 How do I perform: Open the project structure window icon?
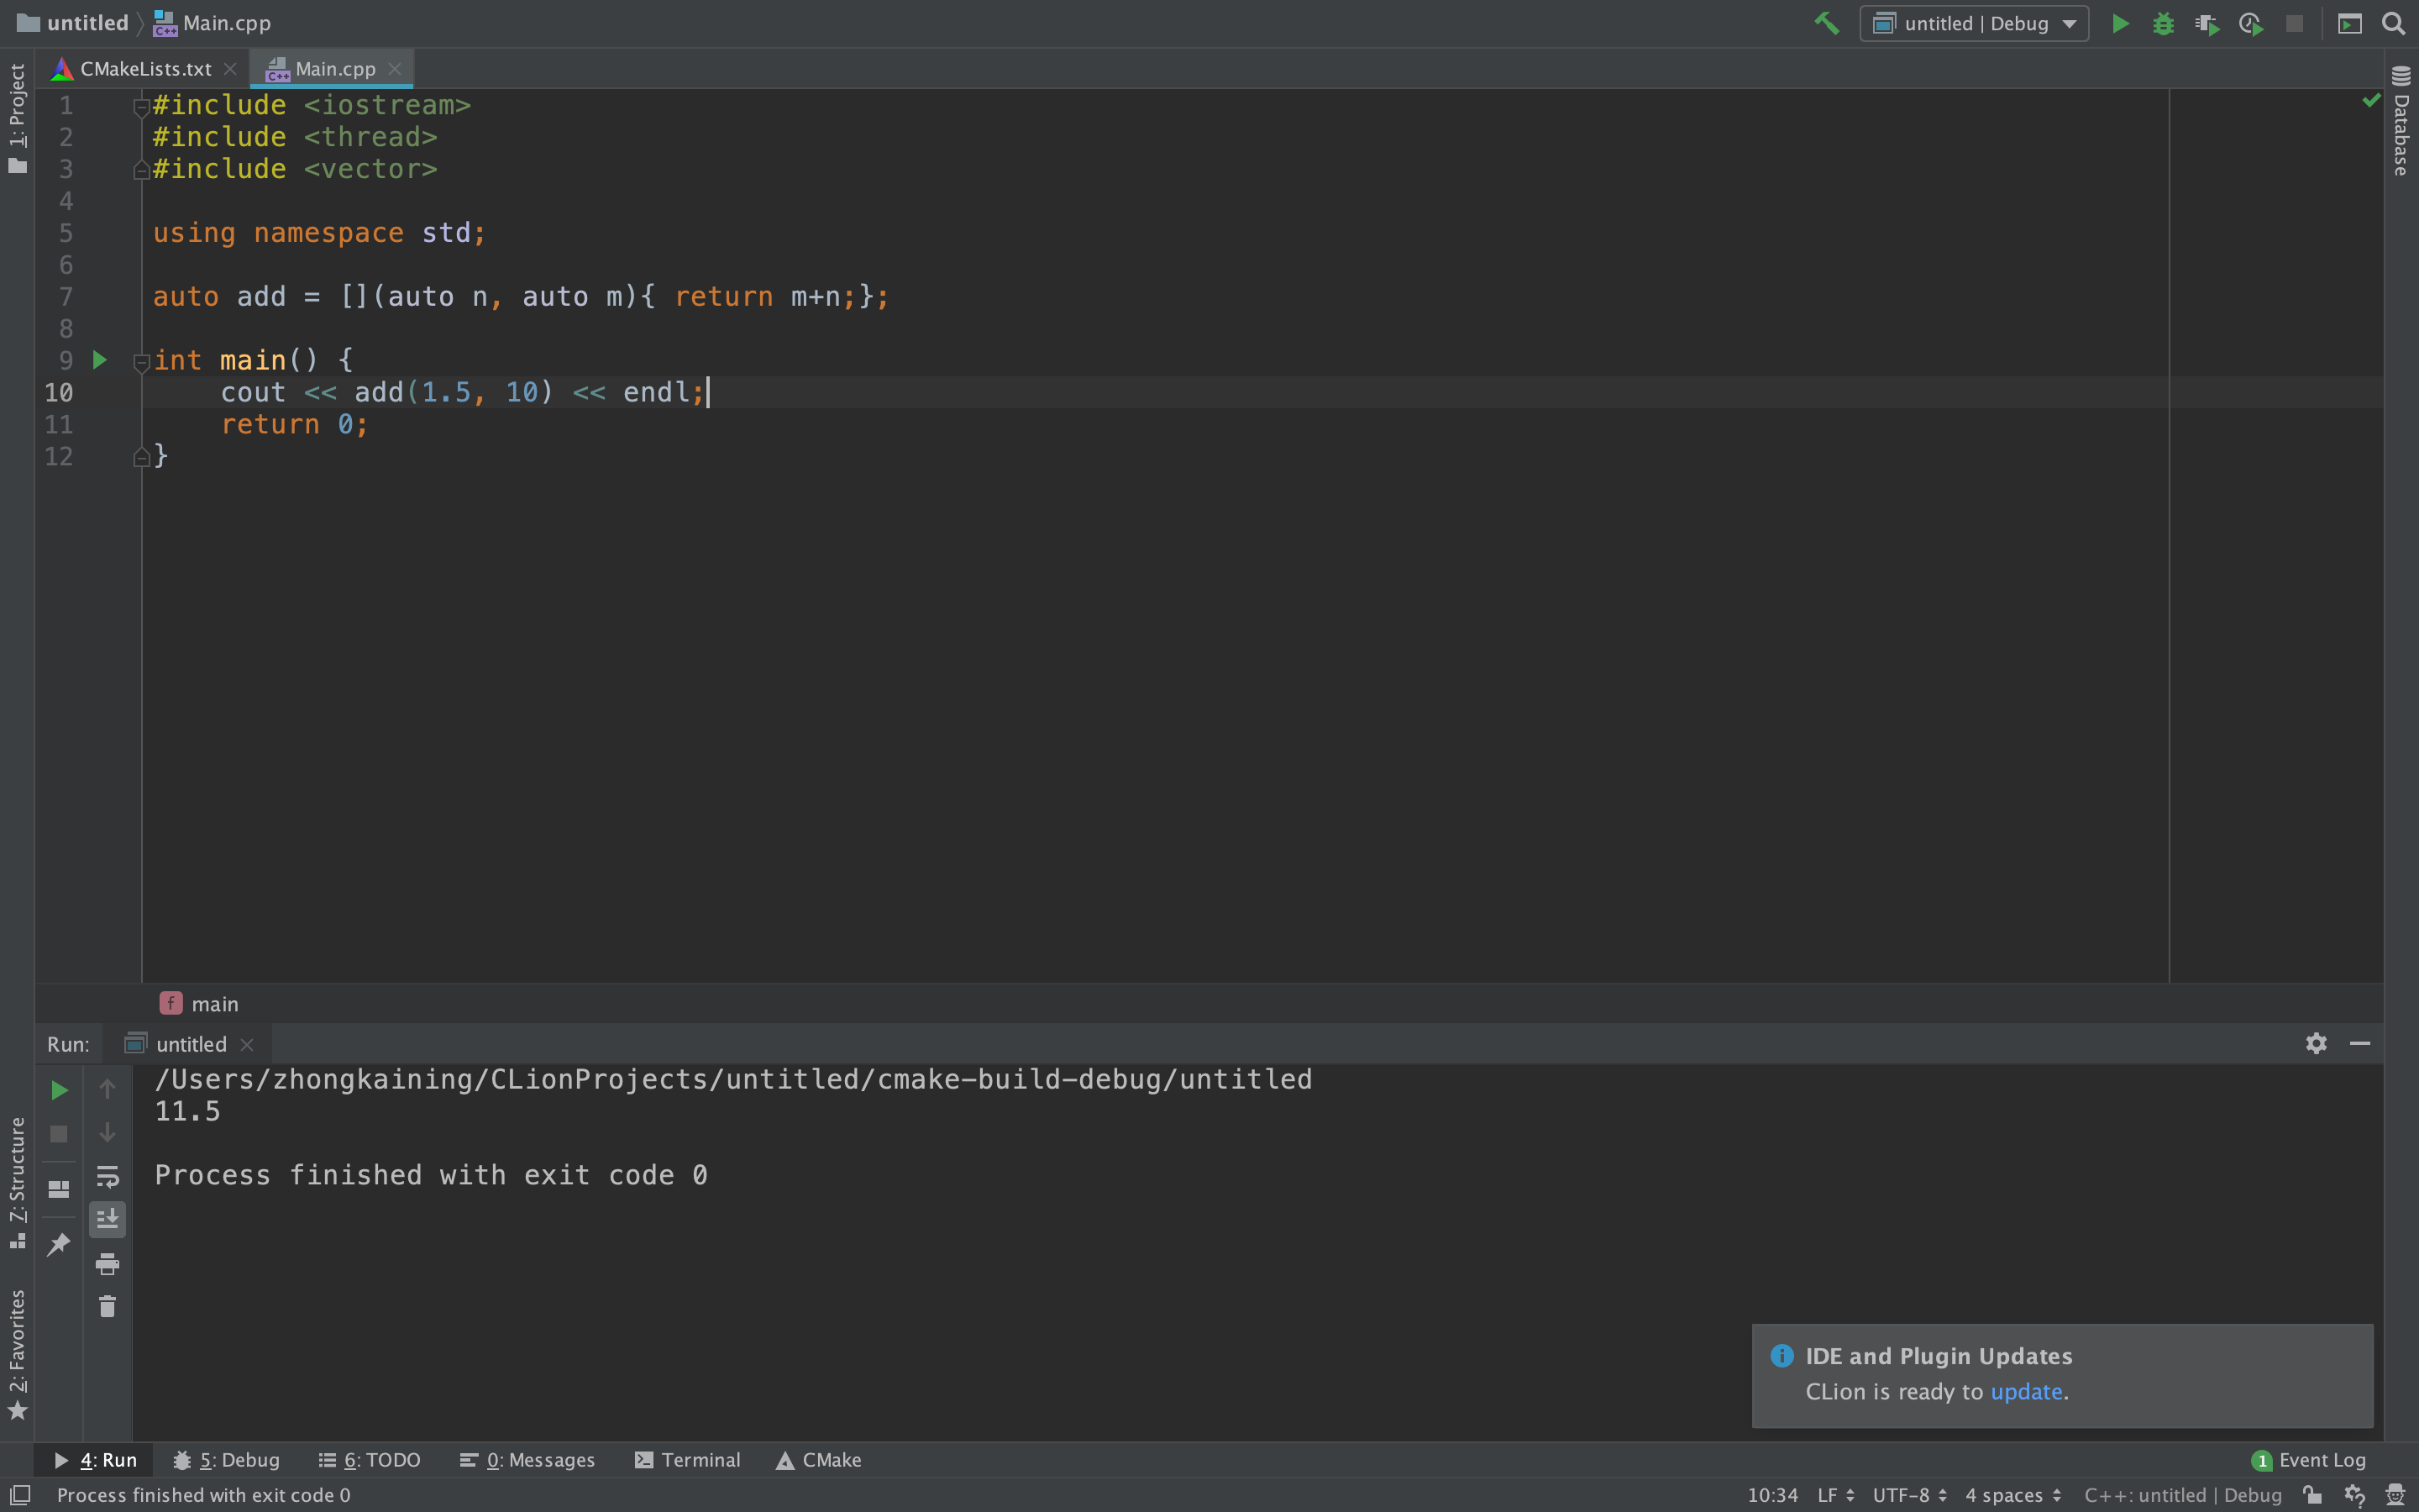pyautogui.click(x=2350, y=23)
